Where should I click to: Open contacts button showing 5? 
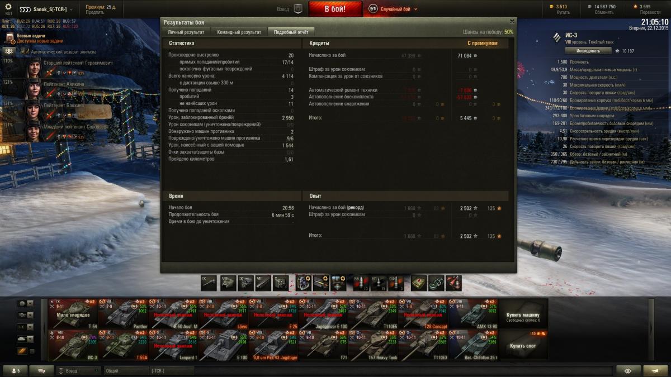pyautogui.click(x=15, y=370)
